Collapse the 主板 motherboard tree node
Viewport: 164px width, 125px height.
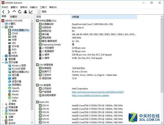point(3,27)
